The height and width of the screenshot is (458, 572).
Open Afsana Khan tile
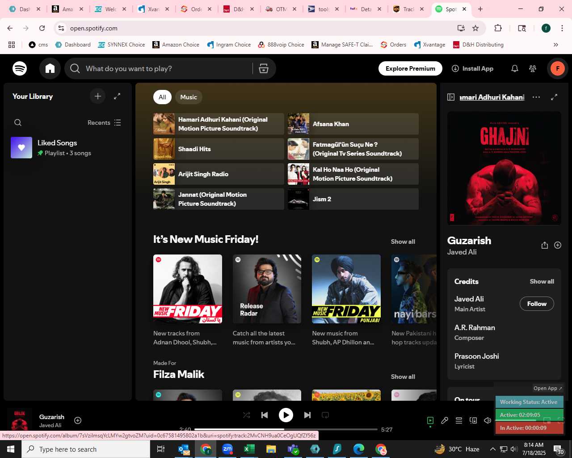[353, 124]
